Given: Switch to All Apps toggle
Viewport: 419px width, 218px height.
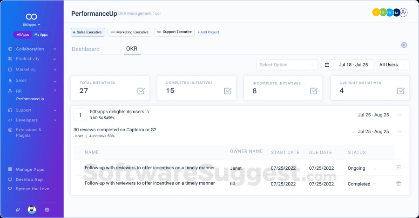Looking at the screenshot, I should click(23, 35).
